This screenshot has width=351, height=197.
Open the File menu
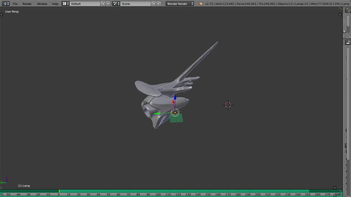coord(15,4)
